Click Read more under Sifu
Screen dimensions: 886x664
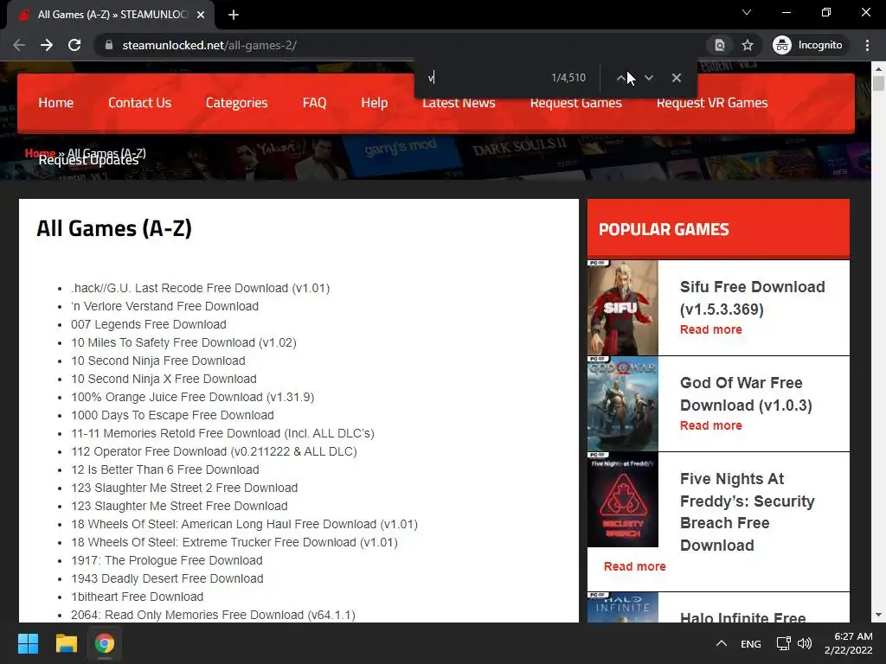click(x=711, y=329)
